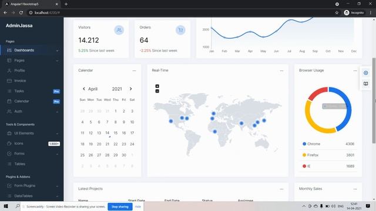This screenshot has height=211, width=376.
Task: Click the Visitors users icon
Action: tap(119, 30)
